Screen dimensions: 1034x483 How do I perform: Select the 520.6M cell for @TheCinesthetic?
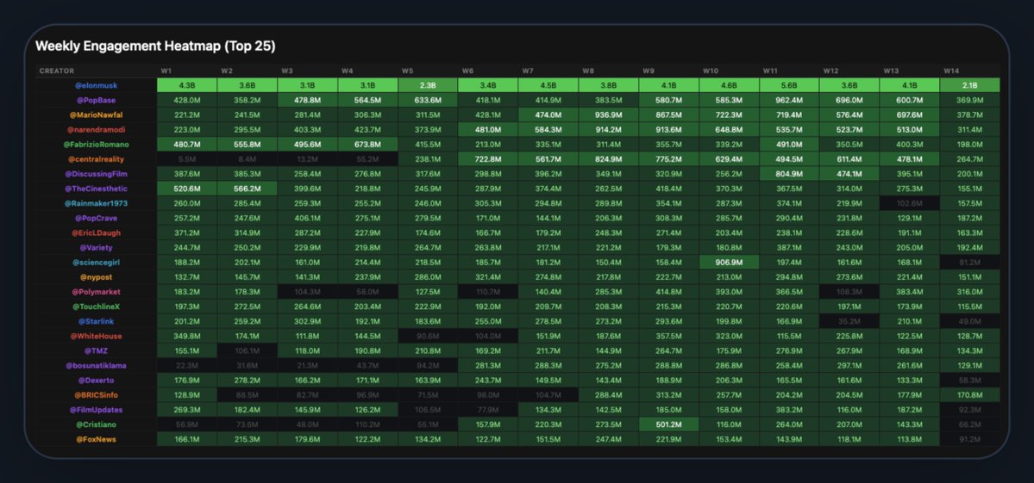pyautogui.click(x=186, y=189)
